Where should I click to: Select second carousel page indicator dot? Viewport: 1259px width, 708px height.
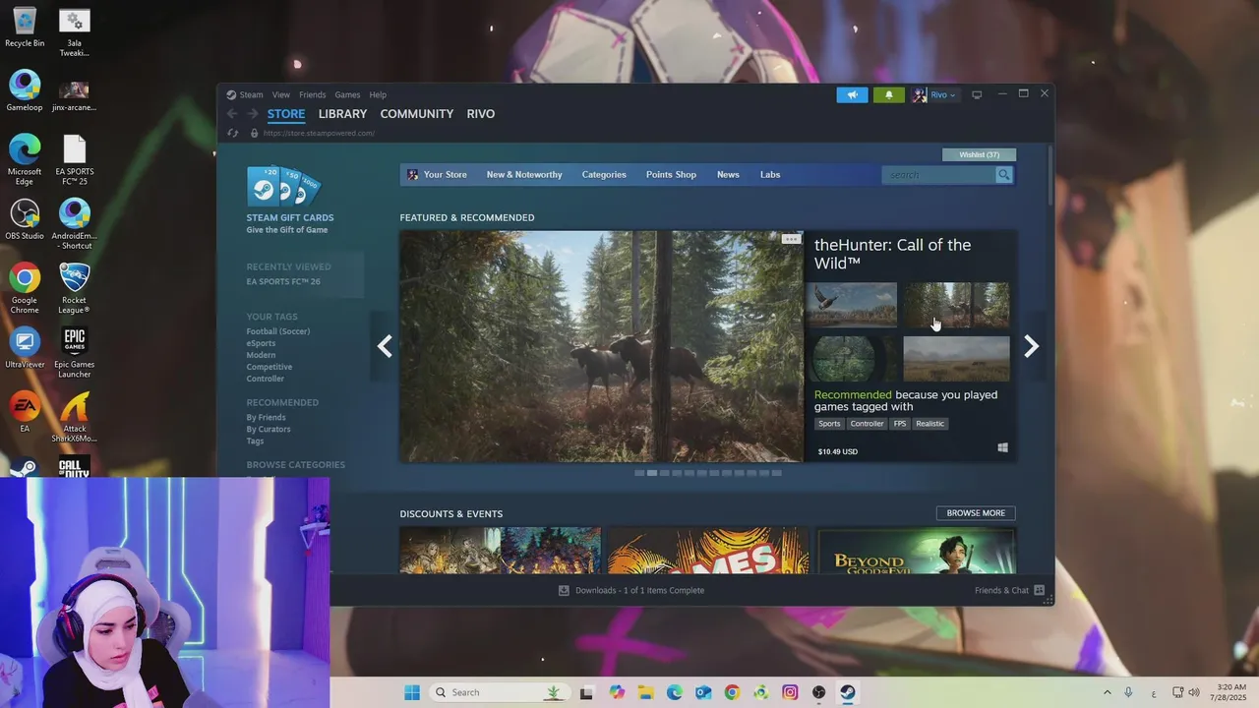[x=651, y=473]
